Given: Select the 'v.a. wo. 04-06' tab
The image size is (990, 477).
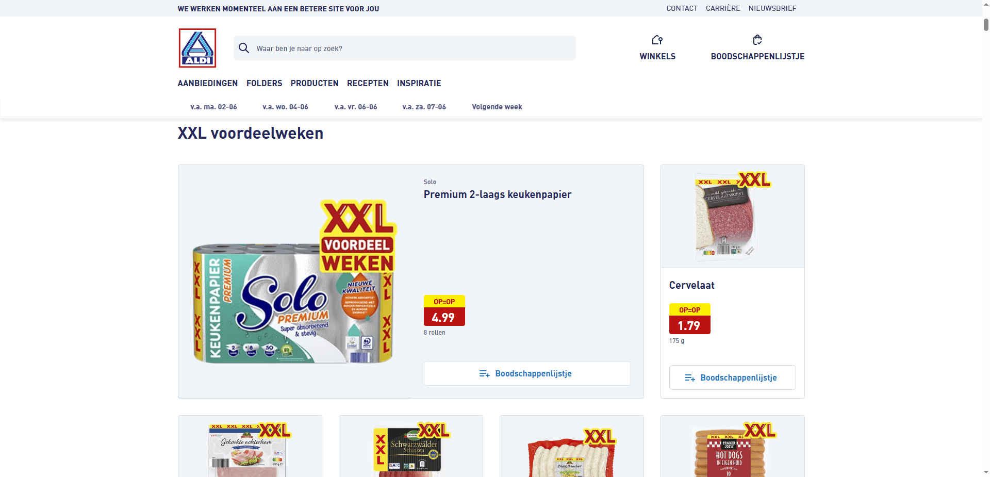Looking at the screenshot, I should click(x=285, y=107).
